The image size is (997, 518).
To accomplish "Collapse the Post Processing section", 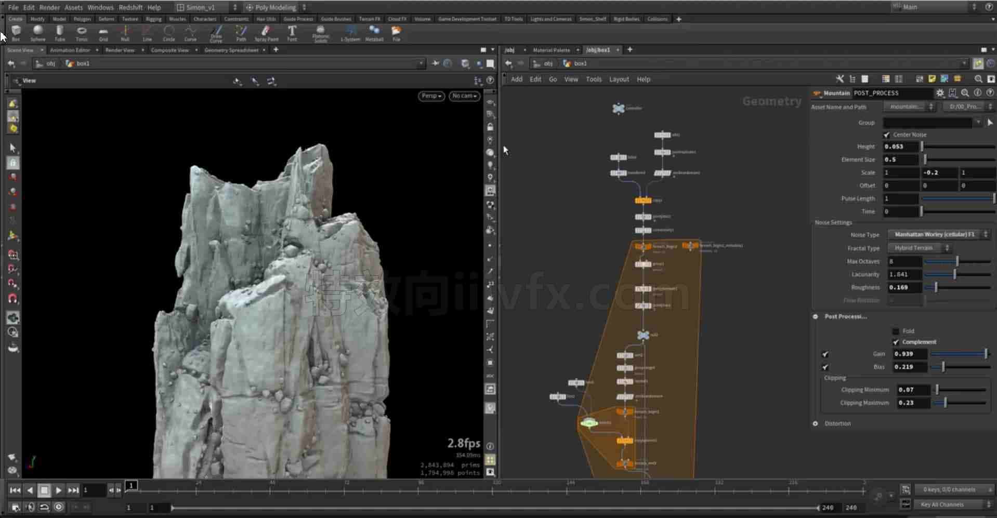I will [x=815, y=316].
